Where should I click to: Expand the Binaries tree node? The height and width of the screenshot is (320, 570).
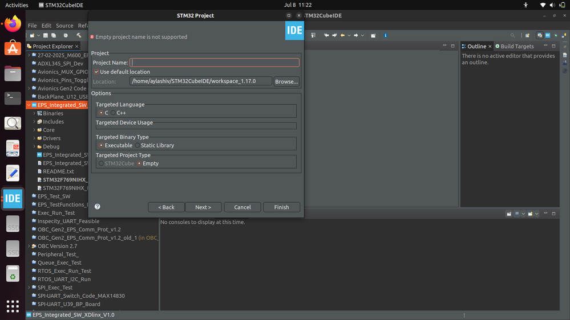(35, 113)
